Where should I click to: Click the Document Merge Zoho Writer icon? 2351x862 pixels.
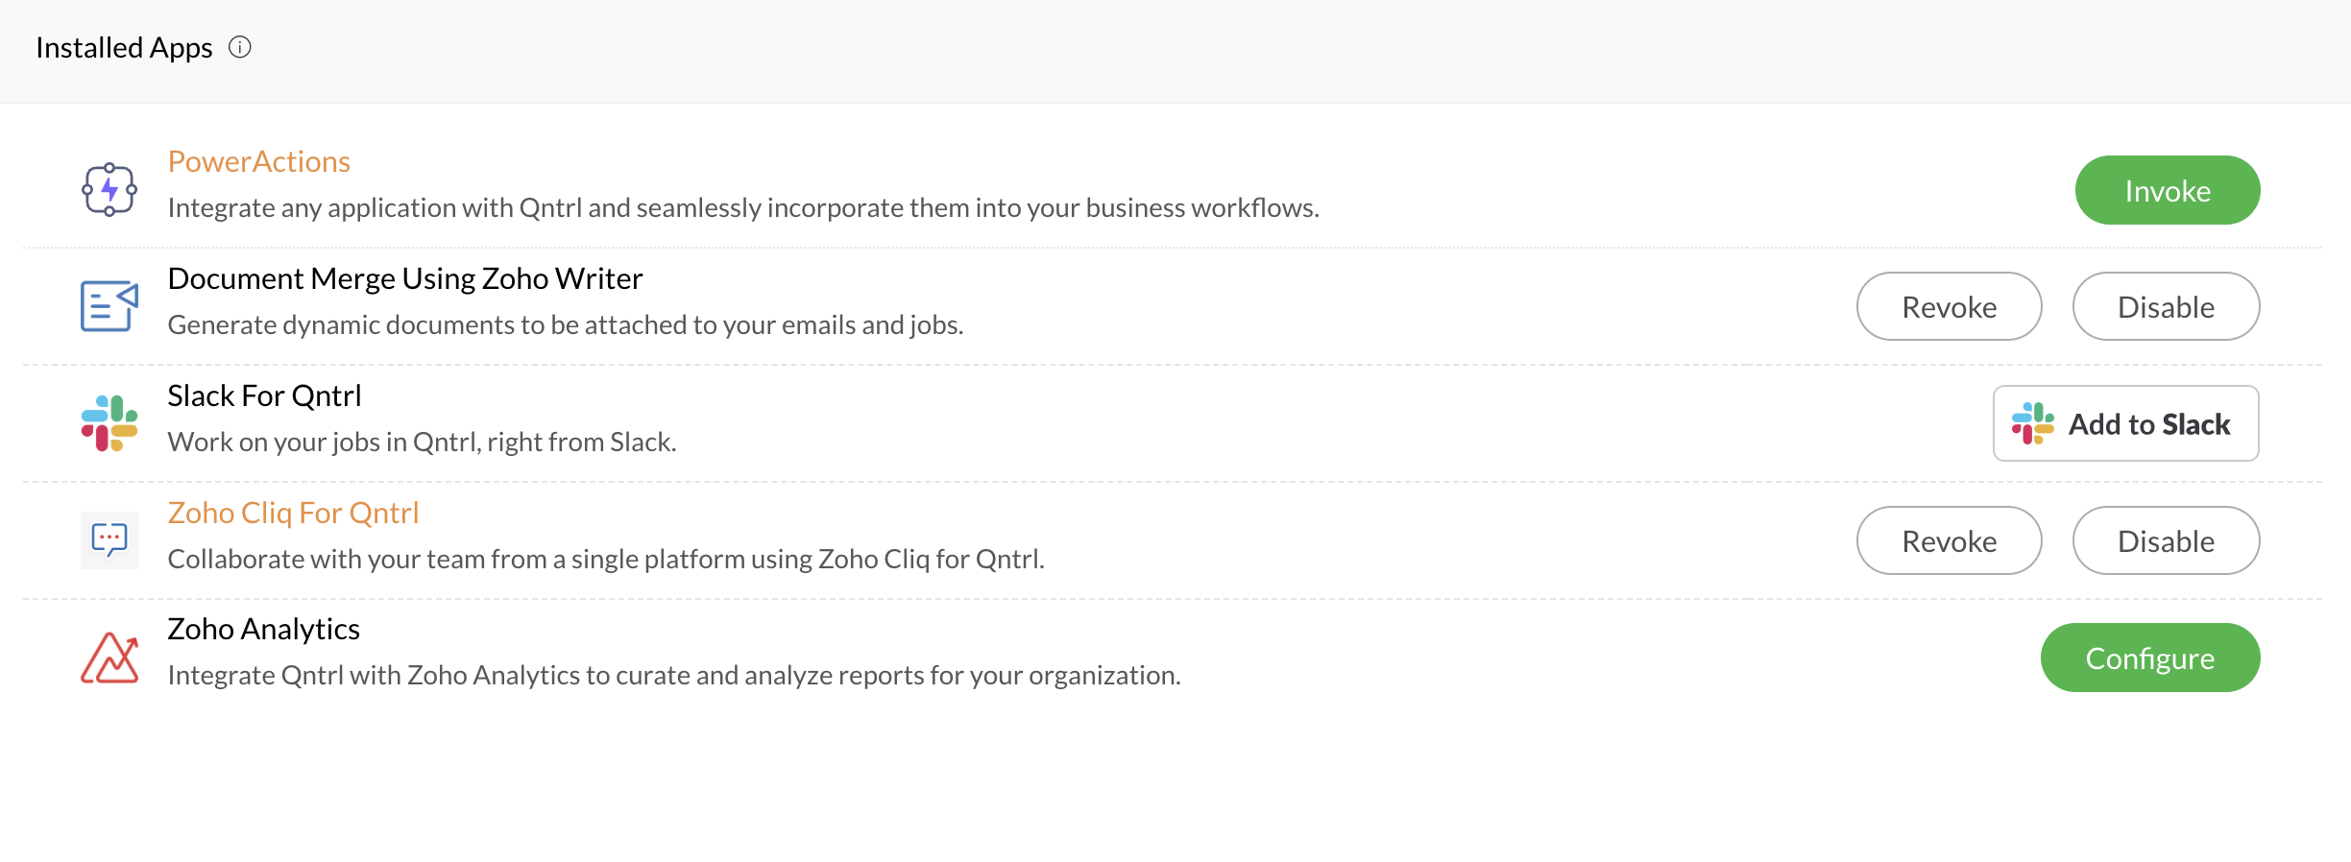point(109,306)
